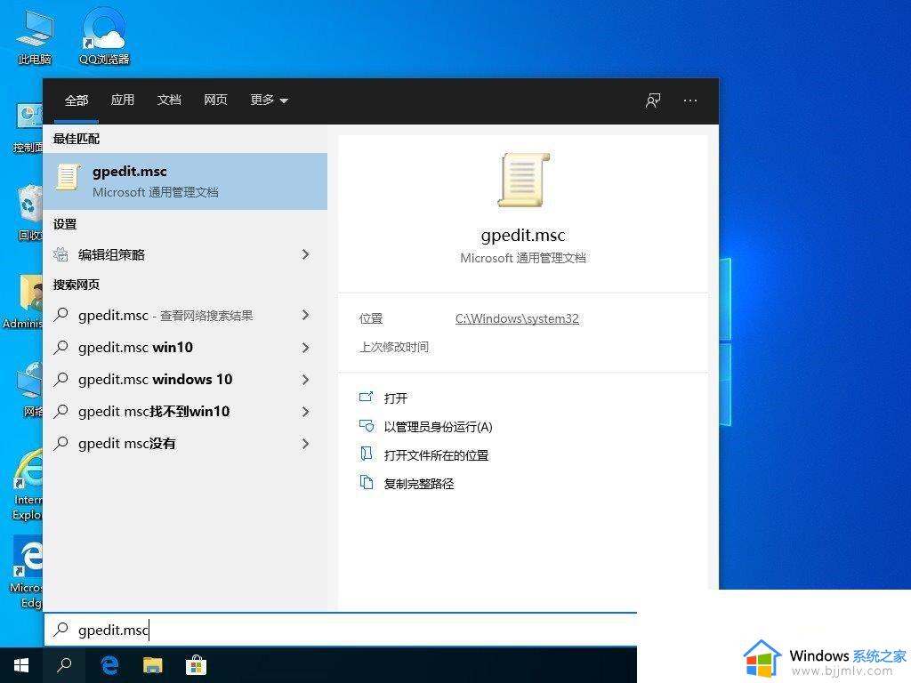Launch Edge from the taskbar

pos(109,665)
